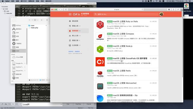The height and width of the screenshot is (109, 193).
Task: Toggle whole word matching in the Sublime find bar
Action: click(x=9, y=104)
